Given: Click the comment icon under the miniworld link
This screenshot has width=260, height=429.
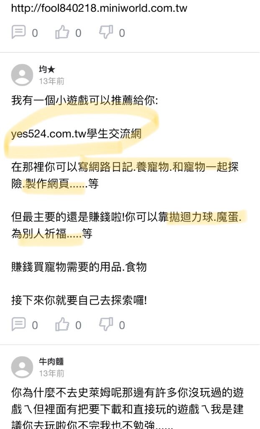Looking at the screenshot, I should point(18,32).
